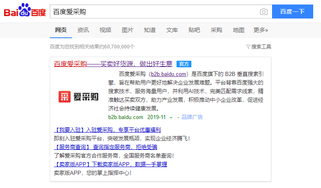Click the 官方 badge icon
Image resolution: width=321 pixels, height=188 pixels.
(184, 64)
